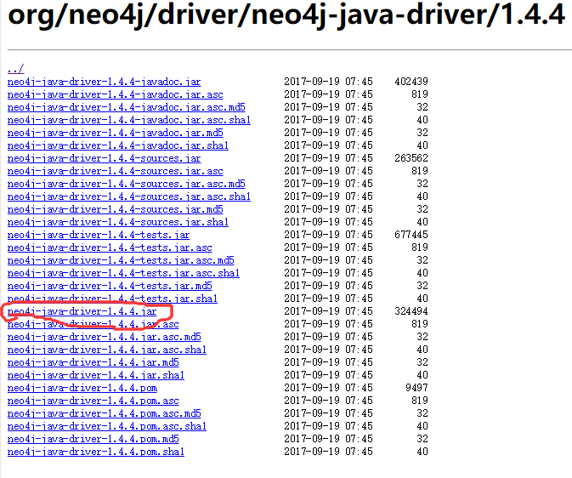Open neo4j-java-driver-1.4.4.jar.asc.sha1 link
Screen dimensions: 572x478
click(107, 350)
